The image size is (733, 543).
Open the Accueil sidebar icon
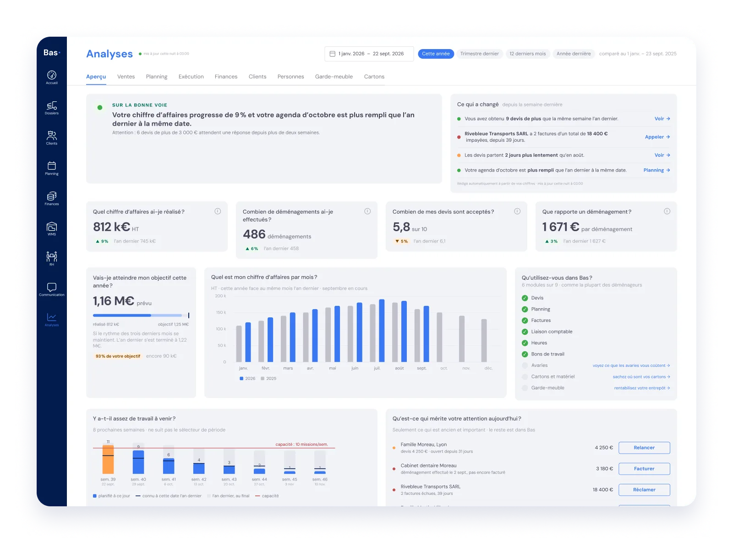click(52, 77)
